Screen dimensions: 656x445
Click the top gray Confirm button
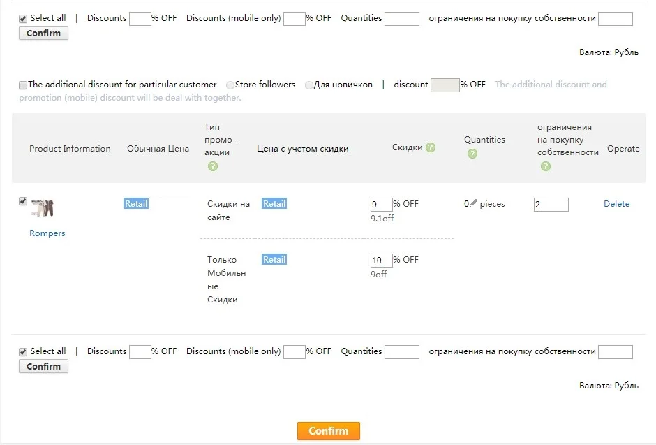43,33
